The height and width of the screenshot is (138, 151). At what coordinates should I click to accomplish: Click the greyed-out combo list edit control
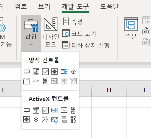[x=64, y=81]
